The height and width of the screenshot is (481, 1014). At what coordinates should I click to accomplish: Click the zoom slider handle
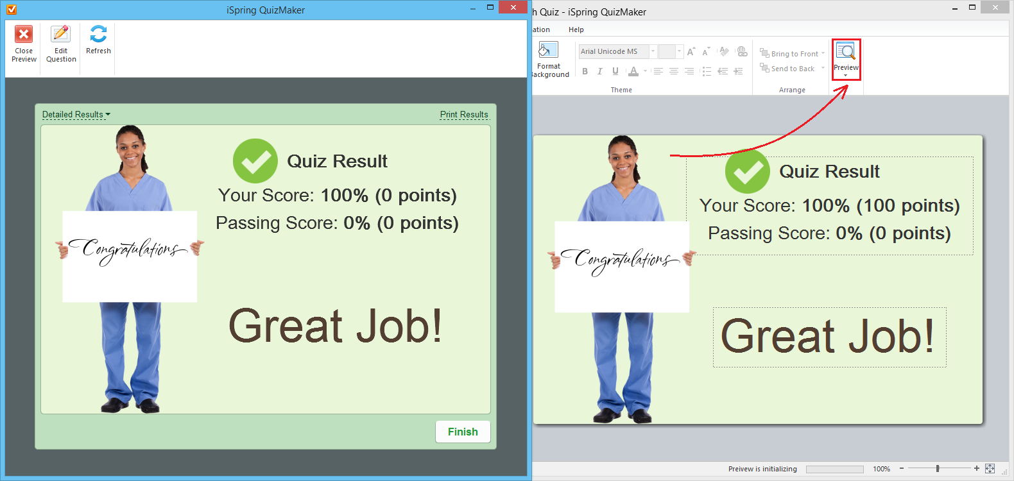point(938,468)
